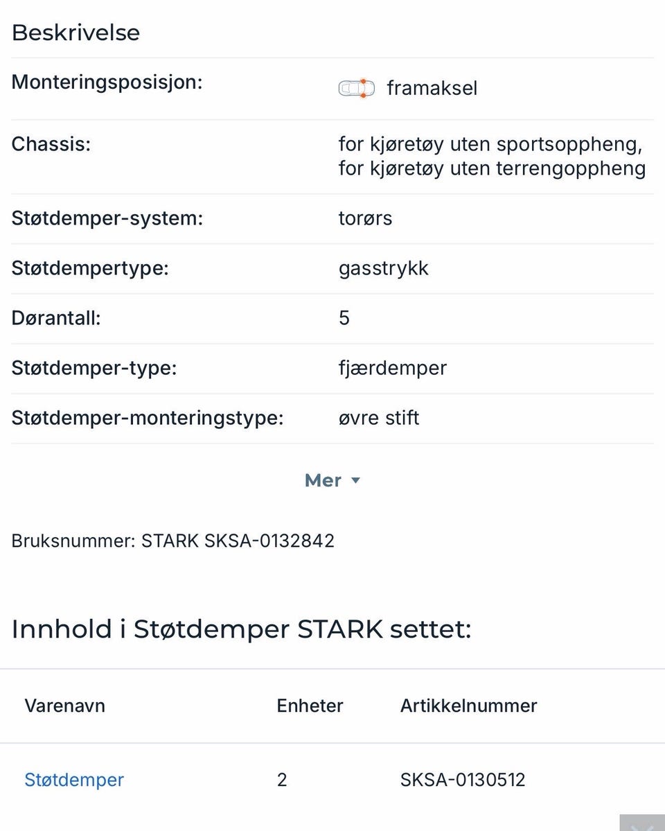Click the Varenavn column header
The image size is (665, 831).
point(65,706)
